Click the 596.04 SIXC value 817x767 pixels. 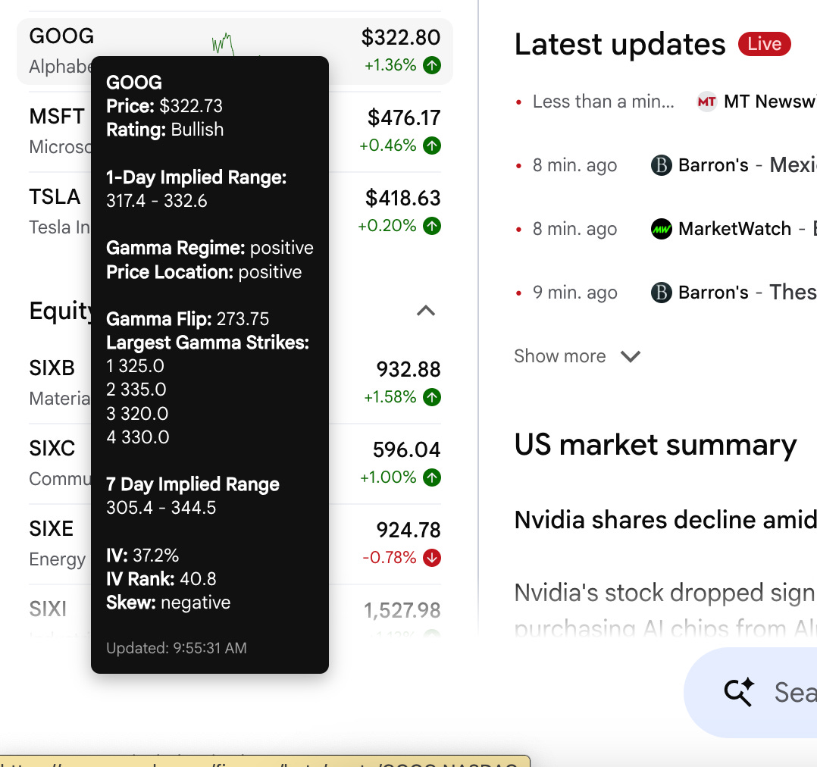(x=406, y=449)
